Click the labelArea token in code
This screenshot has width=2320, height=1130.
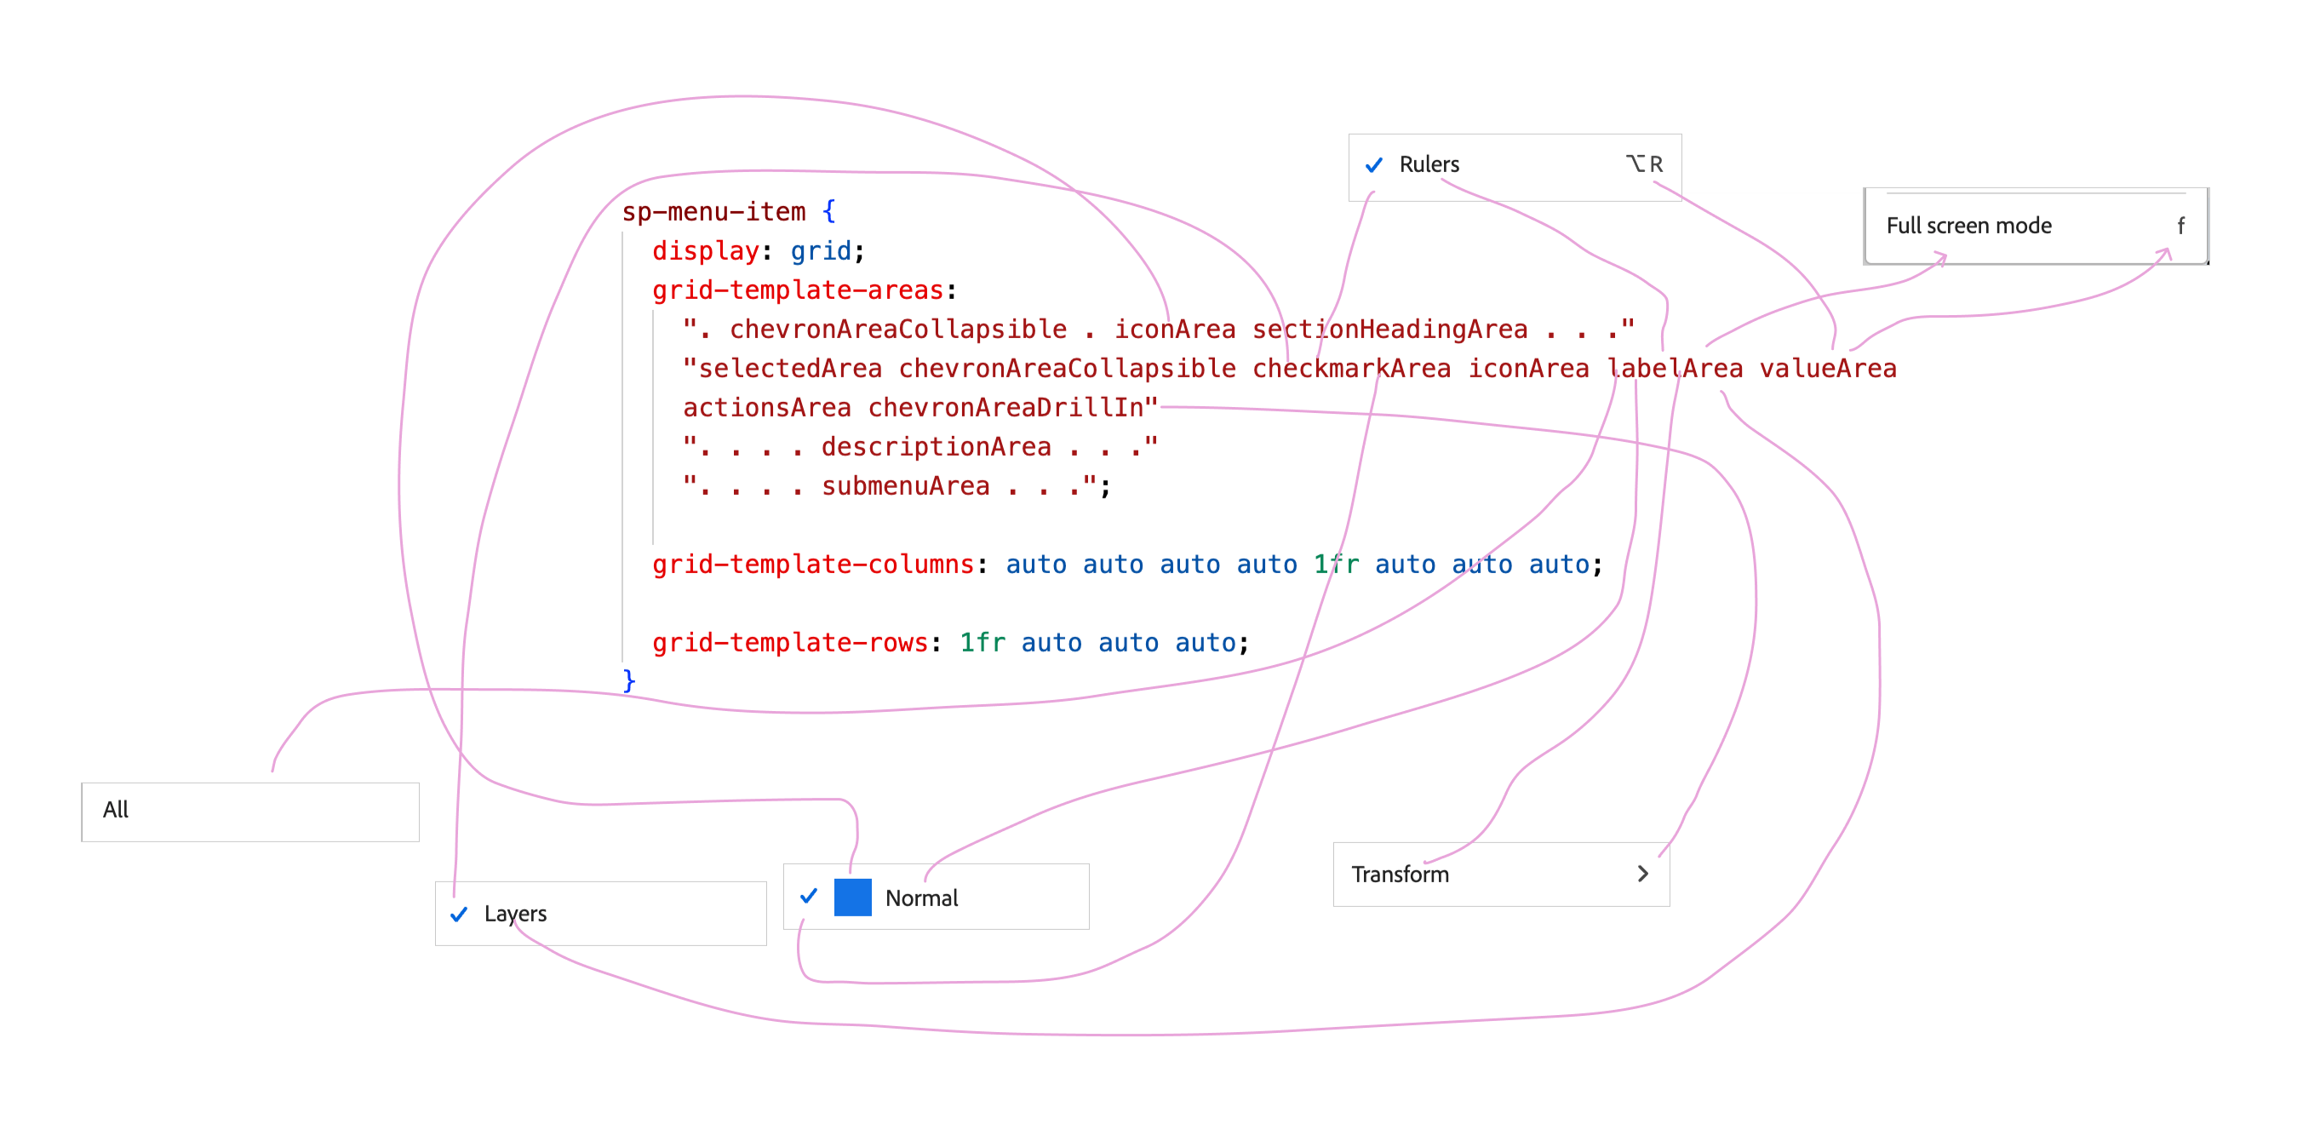(x=1675, y=369)
